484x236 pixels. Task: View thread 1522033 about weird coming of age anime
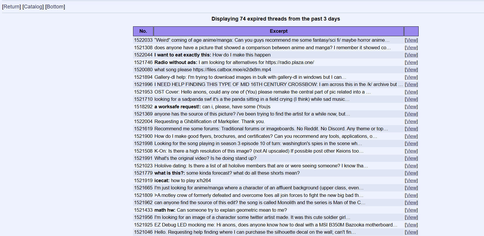coord(411,40)
